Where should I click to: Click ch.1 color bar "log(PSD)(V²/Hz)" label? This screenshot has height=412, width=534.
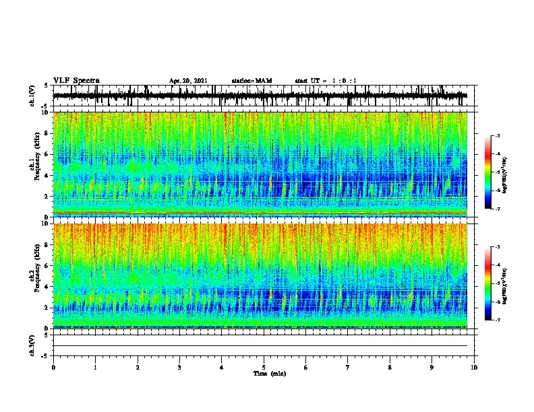click(505, 175)
